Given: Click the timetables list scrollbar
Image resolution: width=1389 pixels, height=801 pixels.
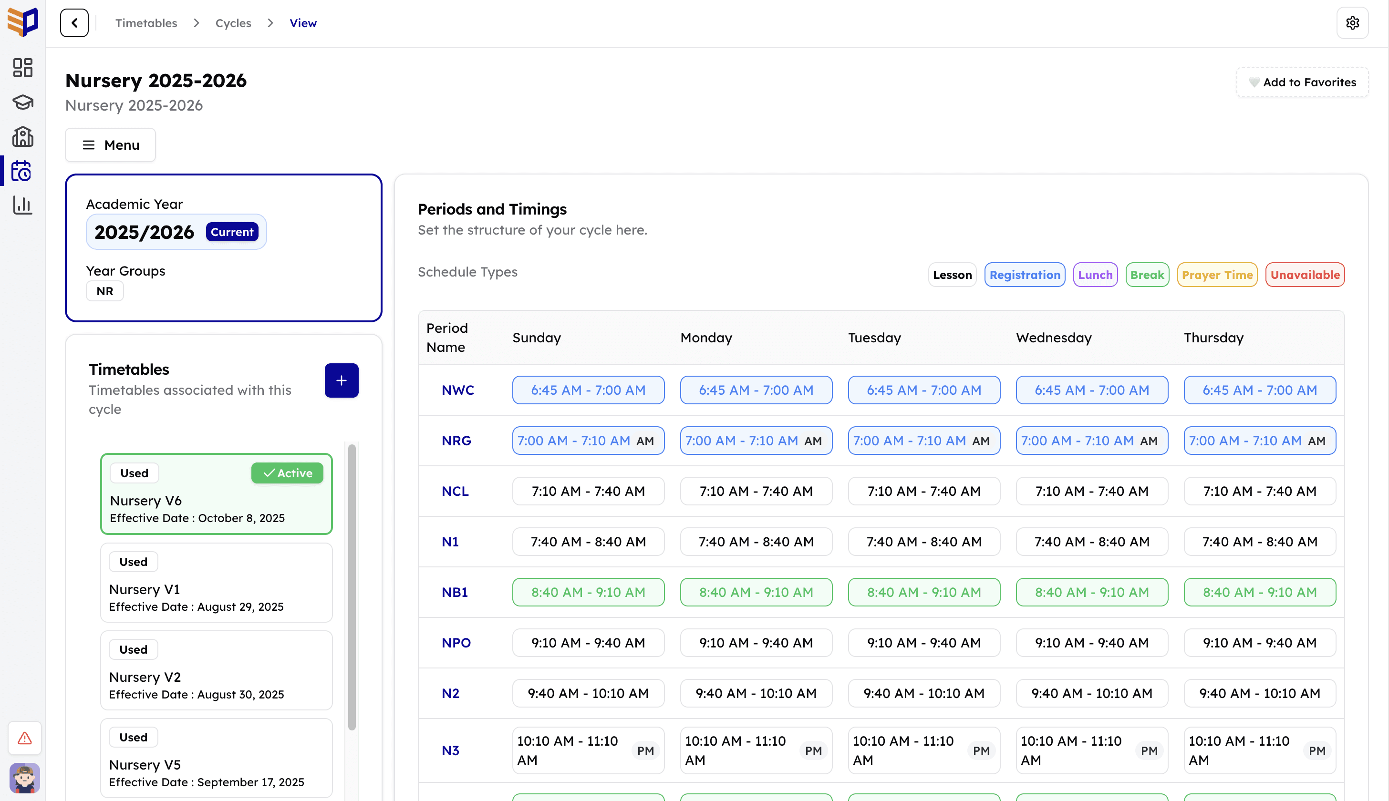Looking at the screenshot, I should pyautogui.click(x=352, y=587).
